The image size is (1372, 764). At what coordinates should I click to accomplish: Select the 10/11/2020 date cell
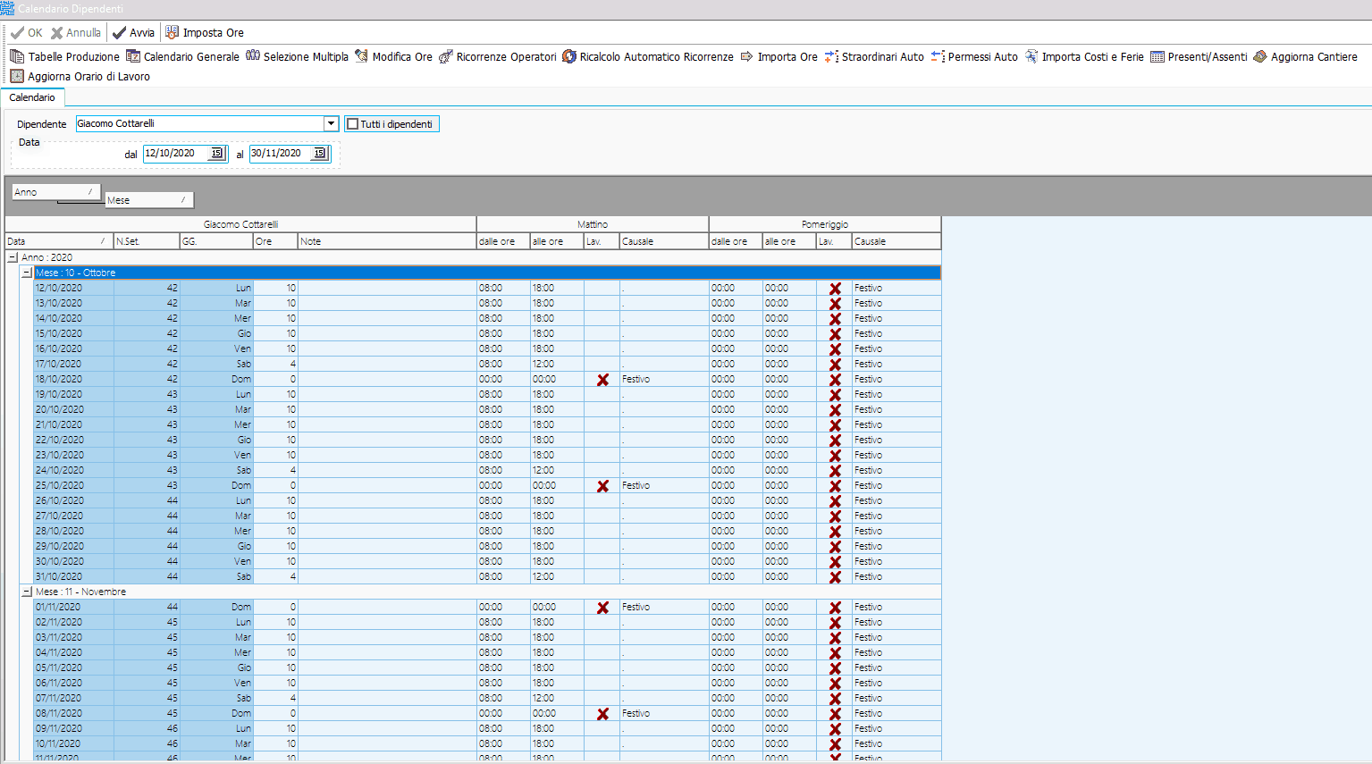pos(73,743)
